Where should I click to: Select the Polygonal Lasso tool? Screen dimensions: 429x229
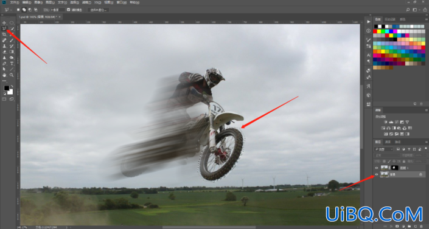click(x=4, y=29)
